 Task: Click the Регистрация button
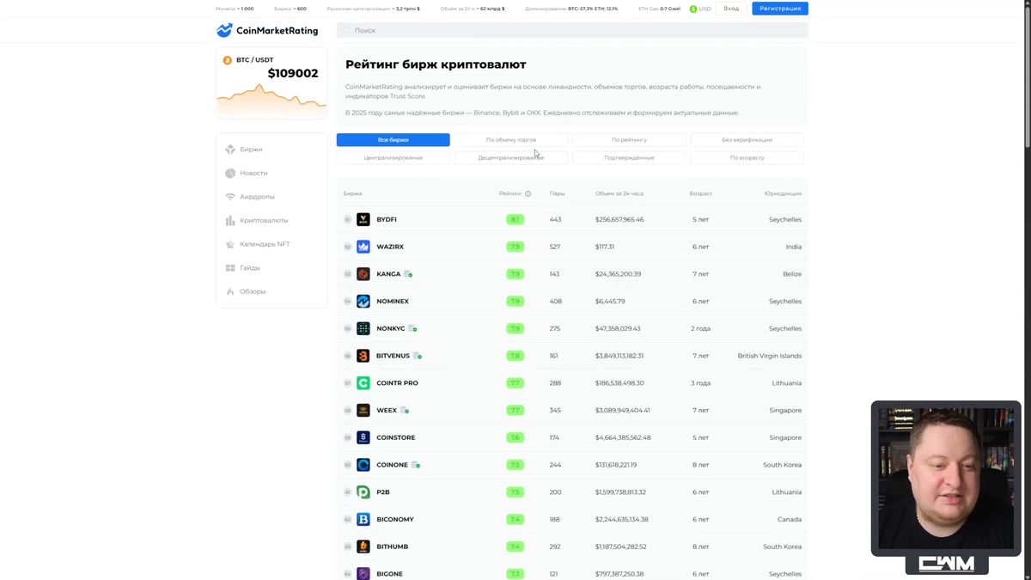click(x=780, y=9)
